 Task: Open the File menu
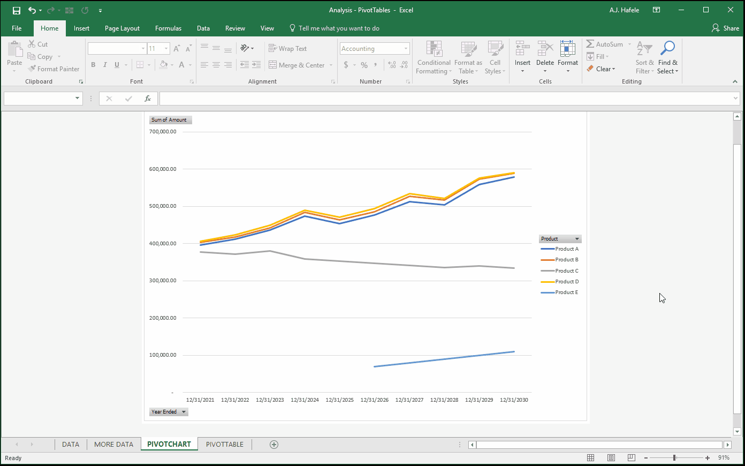(17, 28)
